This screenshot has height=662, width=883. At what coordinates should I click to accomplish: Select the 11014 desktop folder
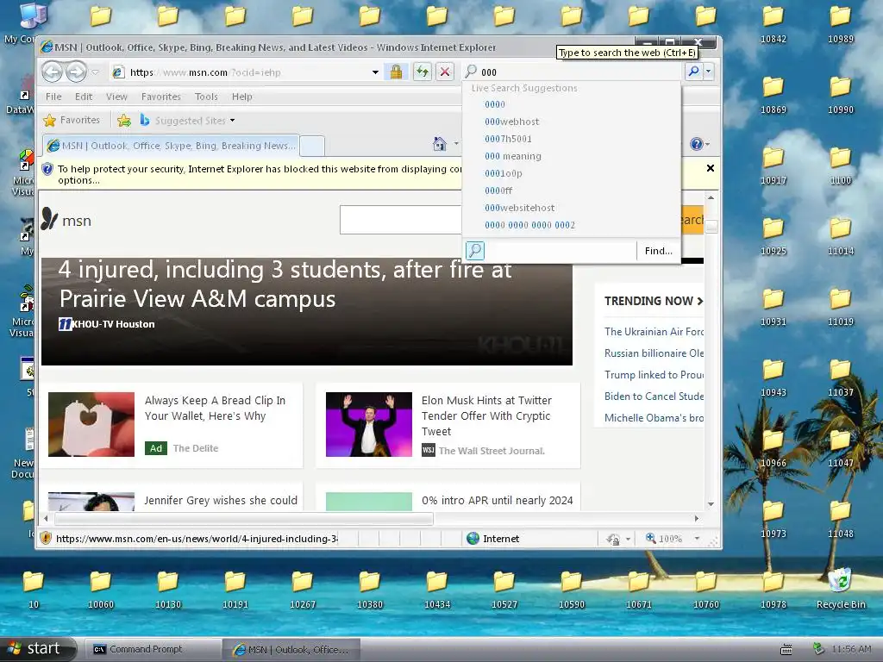tap(840, 236)
